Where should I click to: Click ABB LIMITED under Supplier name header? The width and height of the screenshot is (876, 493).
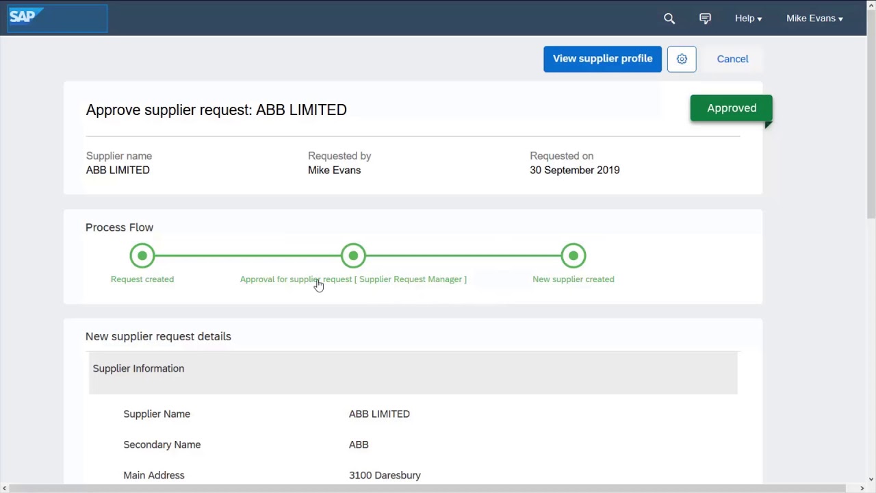(x=118, y=170)
